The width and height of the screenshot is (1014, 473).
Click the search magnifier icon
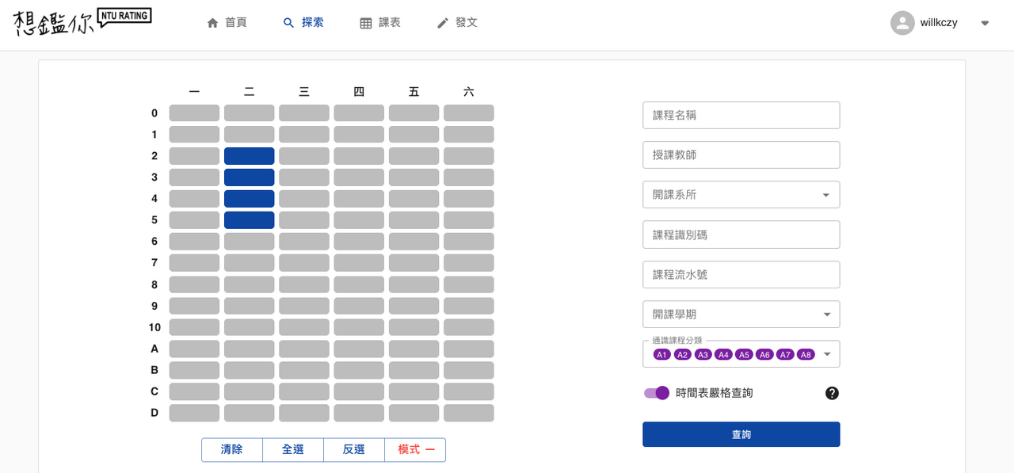point(289,23)
